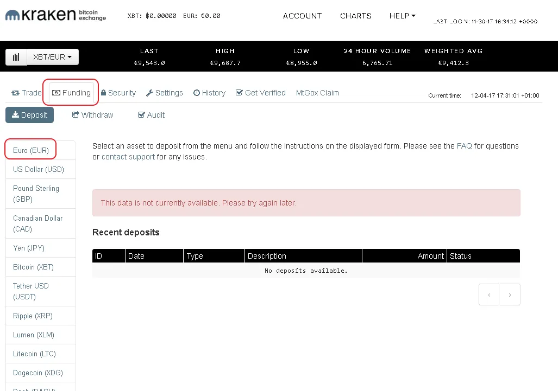Open the chart bars icon button

coord(16,57)
